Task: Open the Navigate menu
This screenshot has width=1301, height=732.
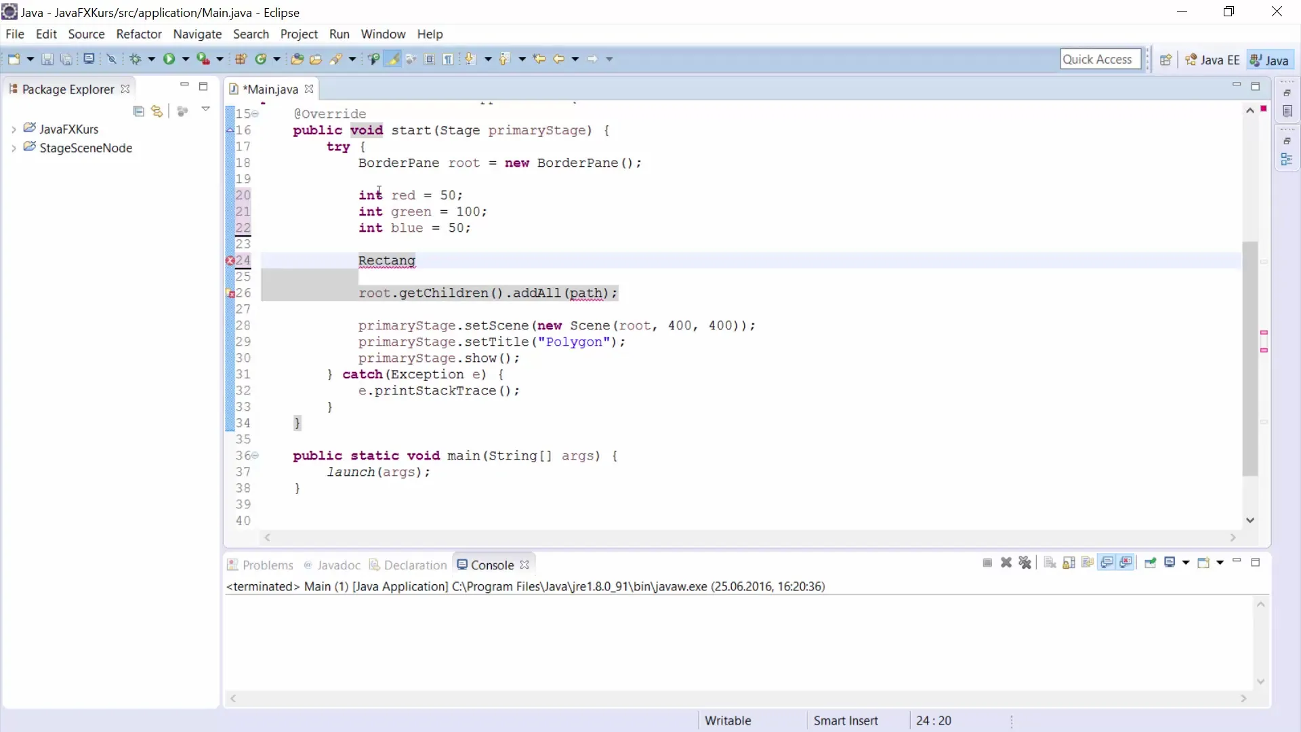Action: pos(197,34)
